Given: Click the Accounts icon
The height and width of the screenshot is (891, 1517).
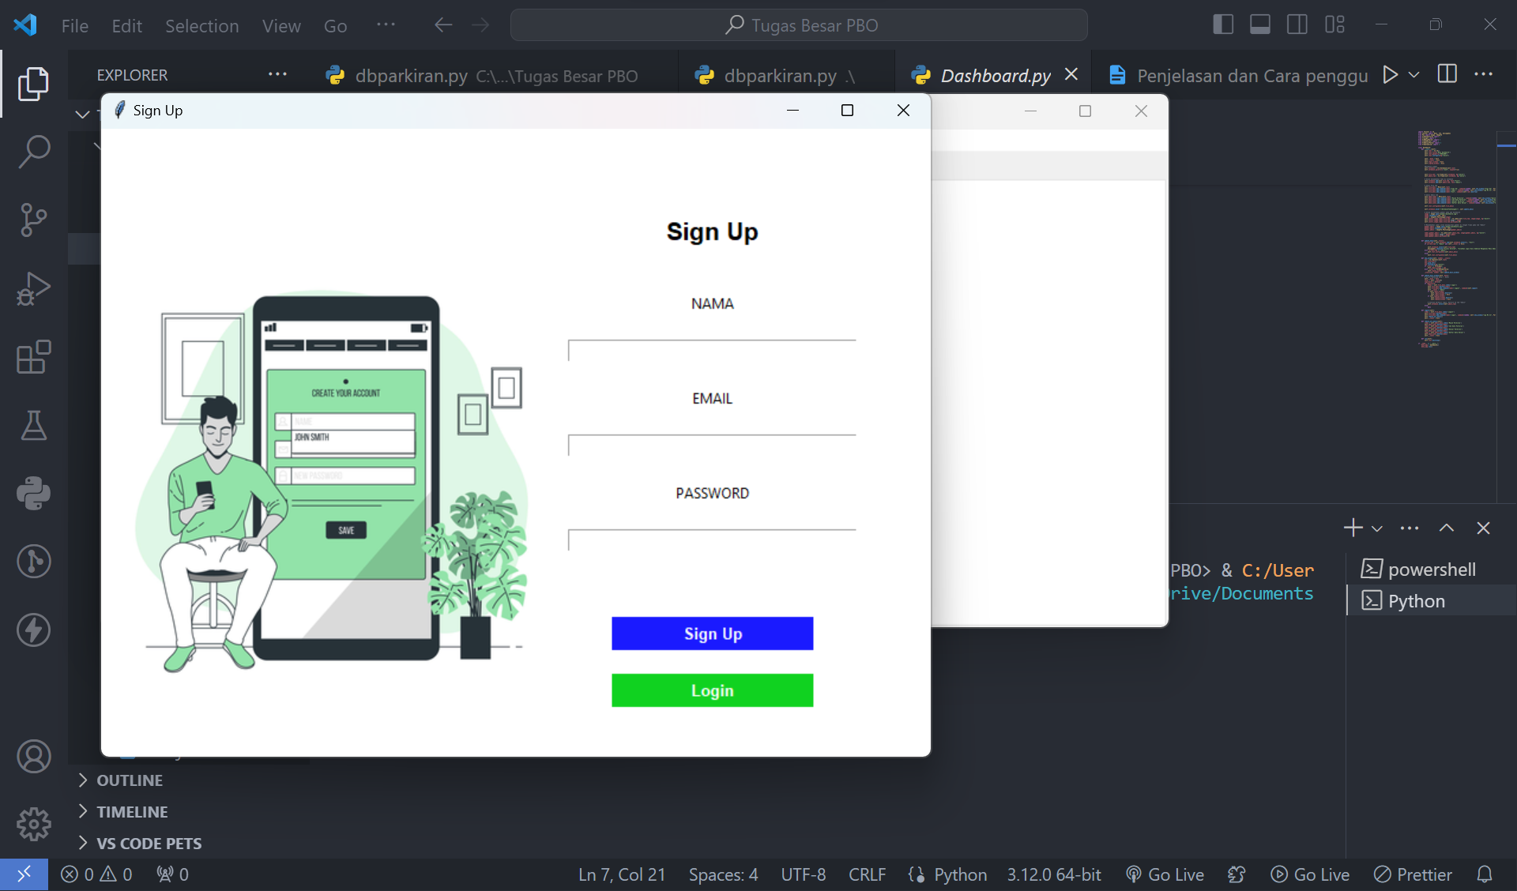Looking at the screenshot, I should point(33,757).
